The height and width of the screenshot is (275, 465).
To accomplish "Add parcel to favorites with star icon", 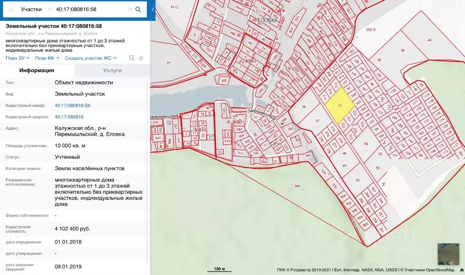I will point(141,58).
